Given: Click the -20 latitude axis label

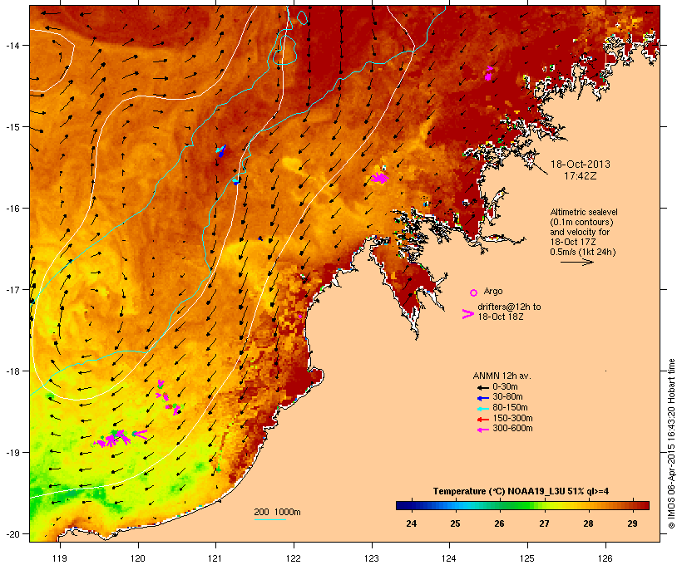Looking at the screenshot, I should [x=12, y=533].
